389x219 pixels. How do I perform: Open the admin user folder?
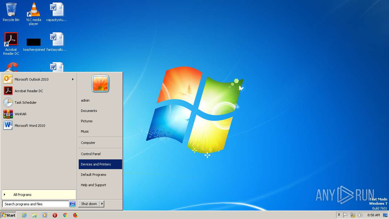pyautogui.click(x=100, y=100)
